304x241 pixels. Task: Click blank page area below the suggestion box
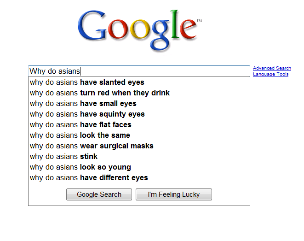point(139,223)
